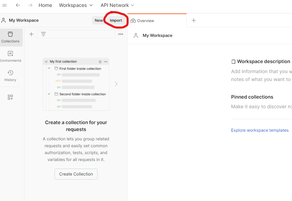View request History in the sidebar
This screenshot has height=201, width=292.
coord(10,75)
